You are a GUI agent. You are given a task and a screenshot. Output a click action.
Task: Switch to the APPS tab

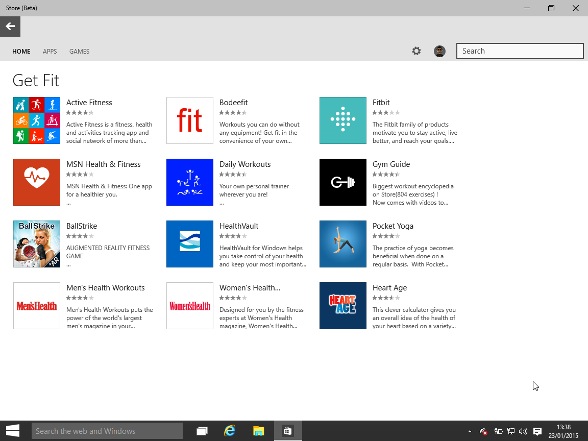pyautogui.click(x=50, y=51)
